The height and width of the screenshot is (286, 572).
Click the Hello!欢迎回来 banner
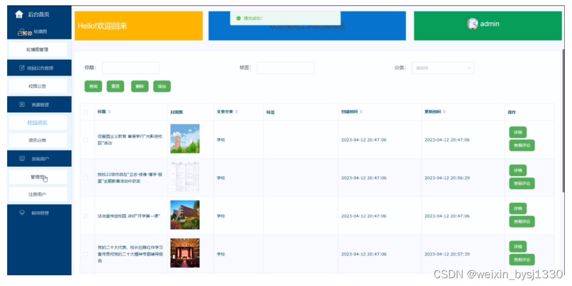coord(139,26)
